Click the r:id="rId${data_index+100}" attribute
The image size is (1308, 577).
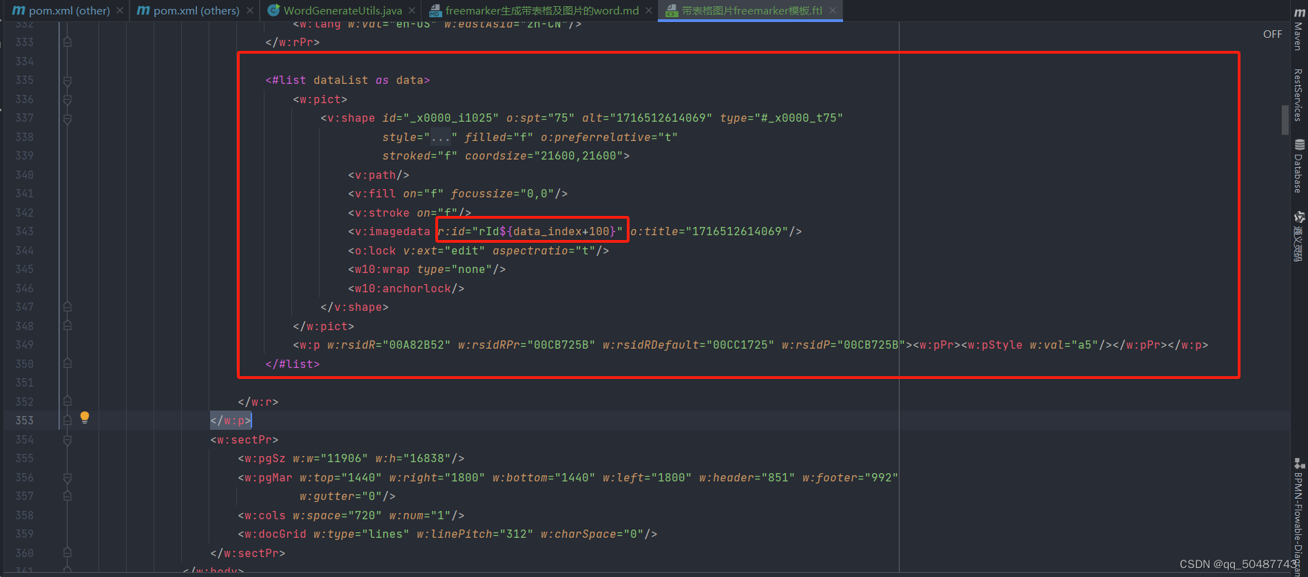530,232
